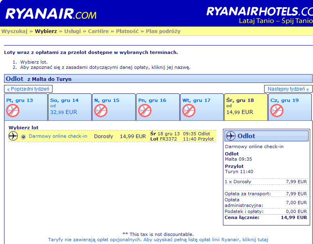Select the Wt, gru 17 date tab

[x=202, y=107]
